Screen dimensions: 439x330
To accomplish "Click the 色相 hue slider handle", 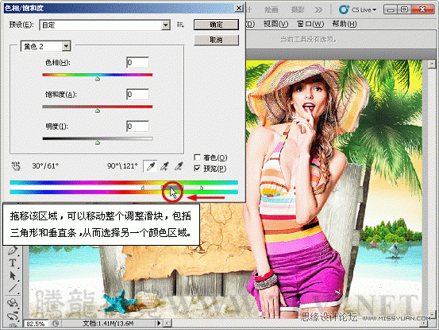I will [x=98, y=79].
